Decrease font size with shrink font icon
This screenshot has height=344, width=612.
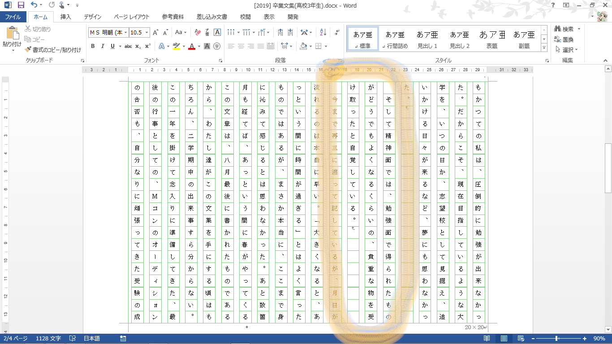point(165,32)
